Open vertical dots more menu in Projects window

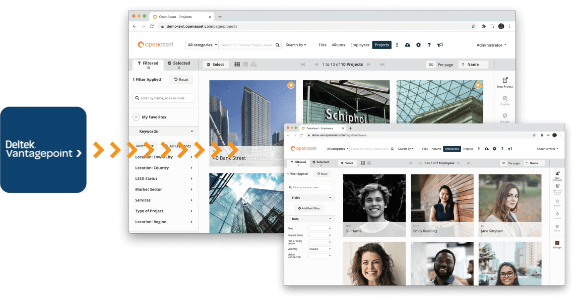397,45
